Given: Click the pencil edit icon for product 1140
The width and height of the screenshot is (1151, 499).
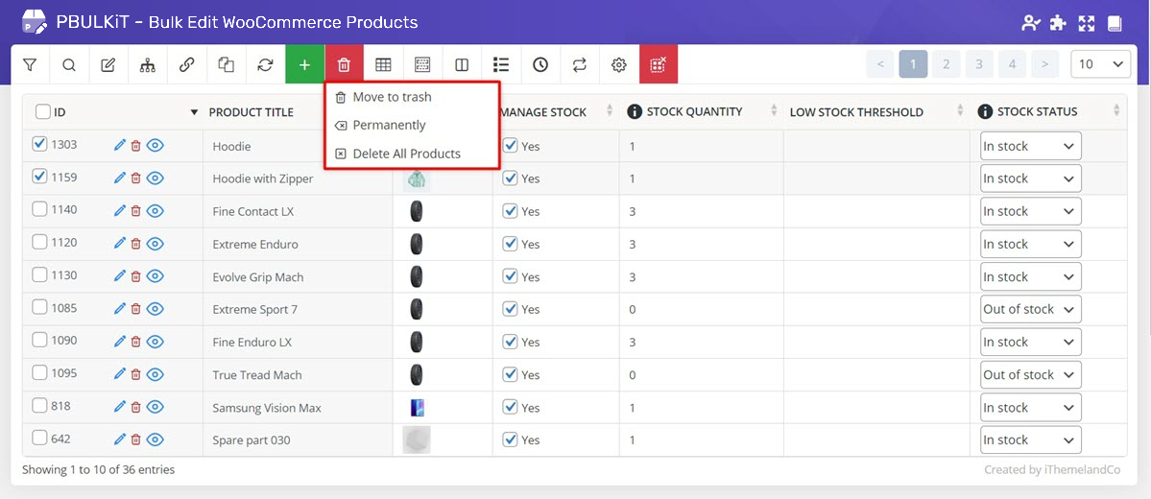Looking at the screenshot, I should click(x=120, y=211).
